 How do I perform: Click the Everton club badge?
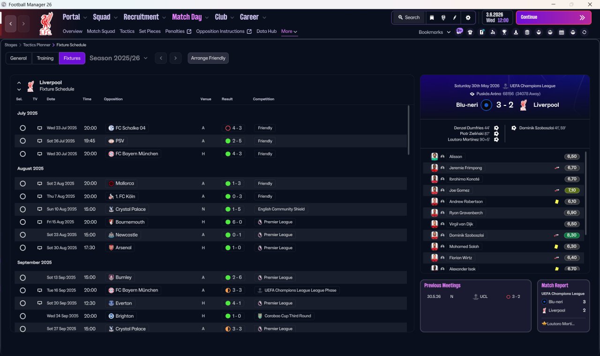(111, 303)
